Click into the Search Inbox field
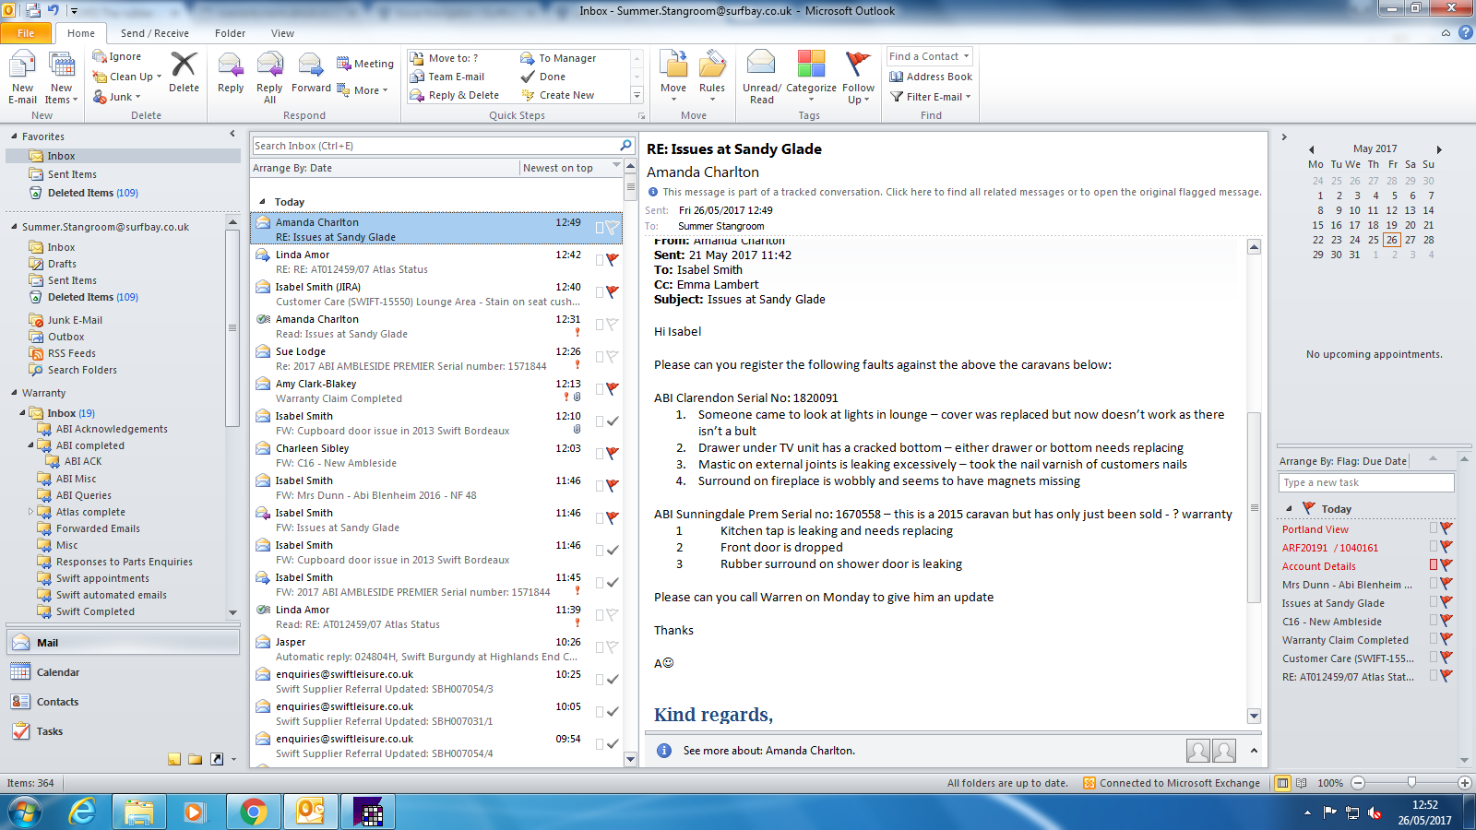This screenshot has height=830, width=1476. click(x=434, y=146)
